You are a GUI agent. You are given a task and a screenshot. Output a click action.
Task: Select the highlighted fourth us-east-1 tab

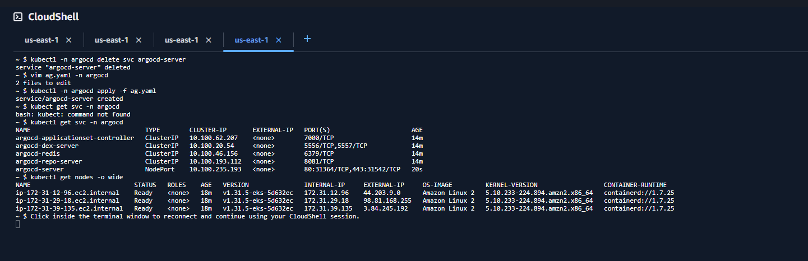[251, 40]
